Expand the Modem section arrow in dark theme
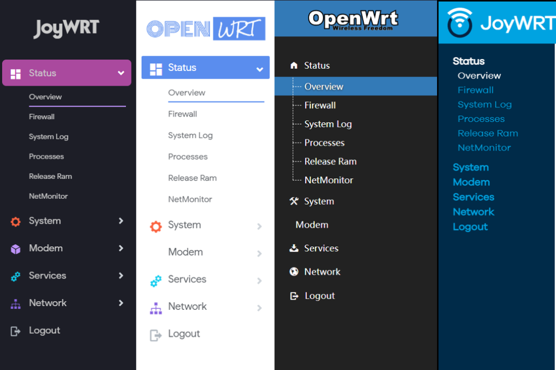 pyautogui.click(x=122, y=248)
